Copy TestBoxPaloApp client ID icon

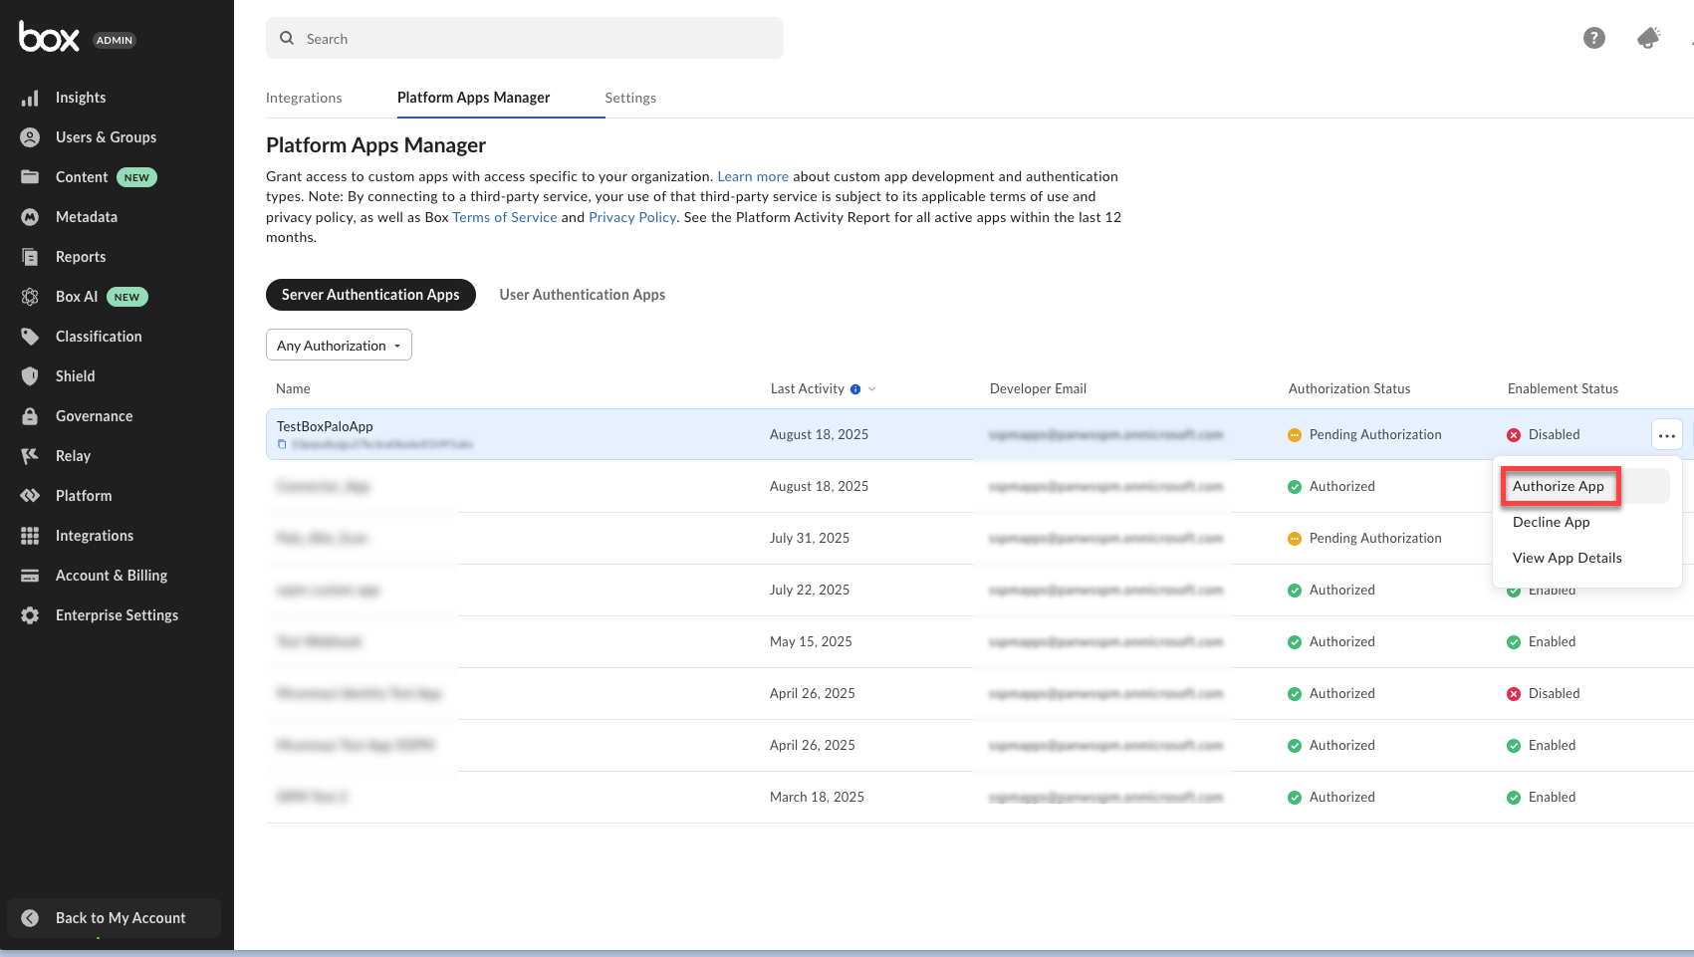pyautogui.click(x=282, y=444)
